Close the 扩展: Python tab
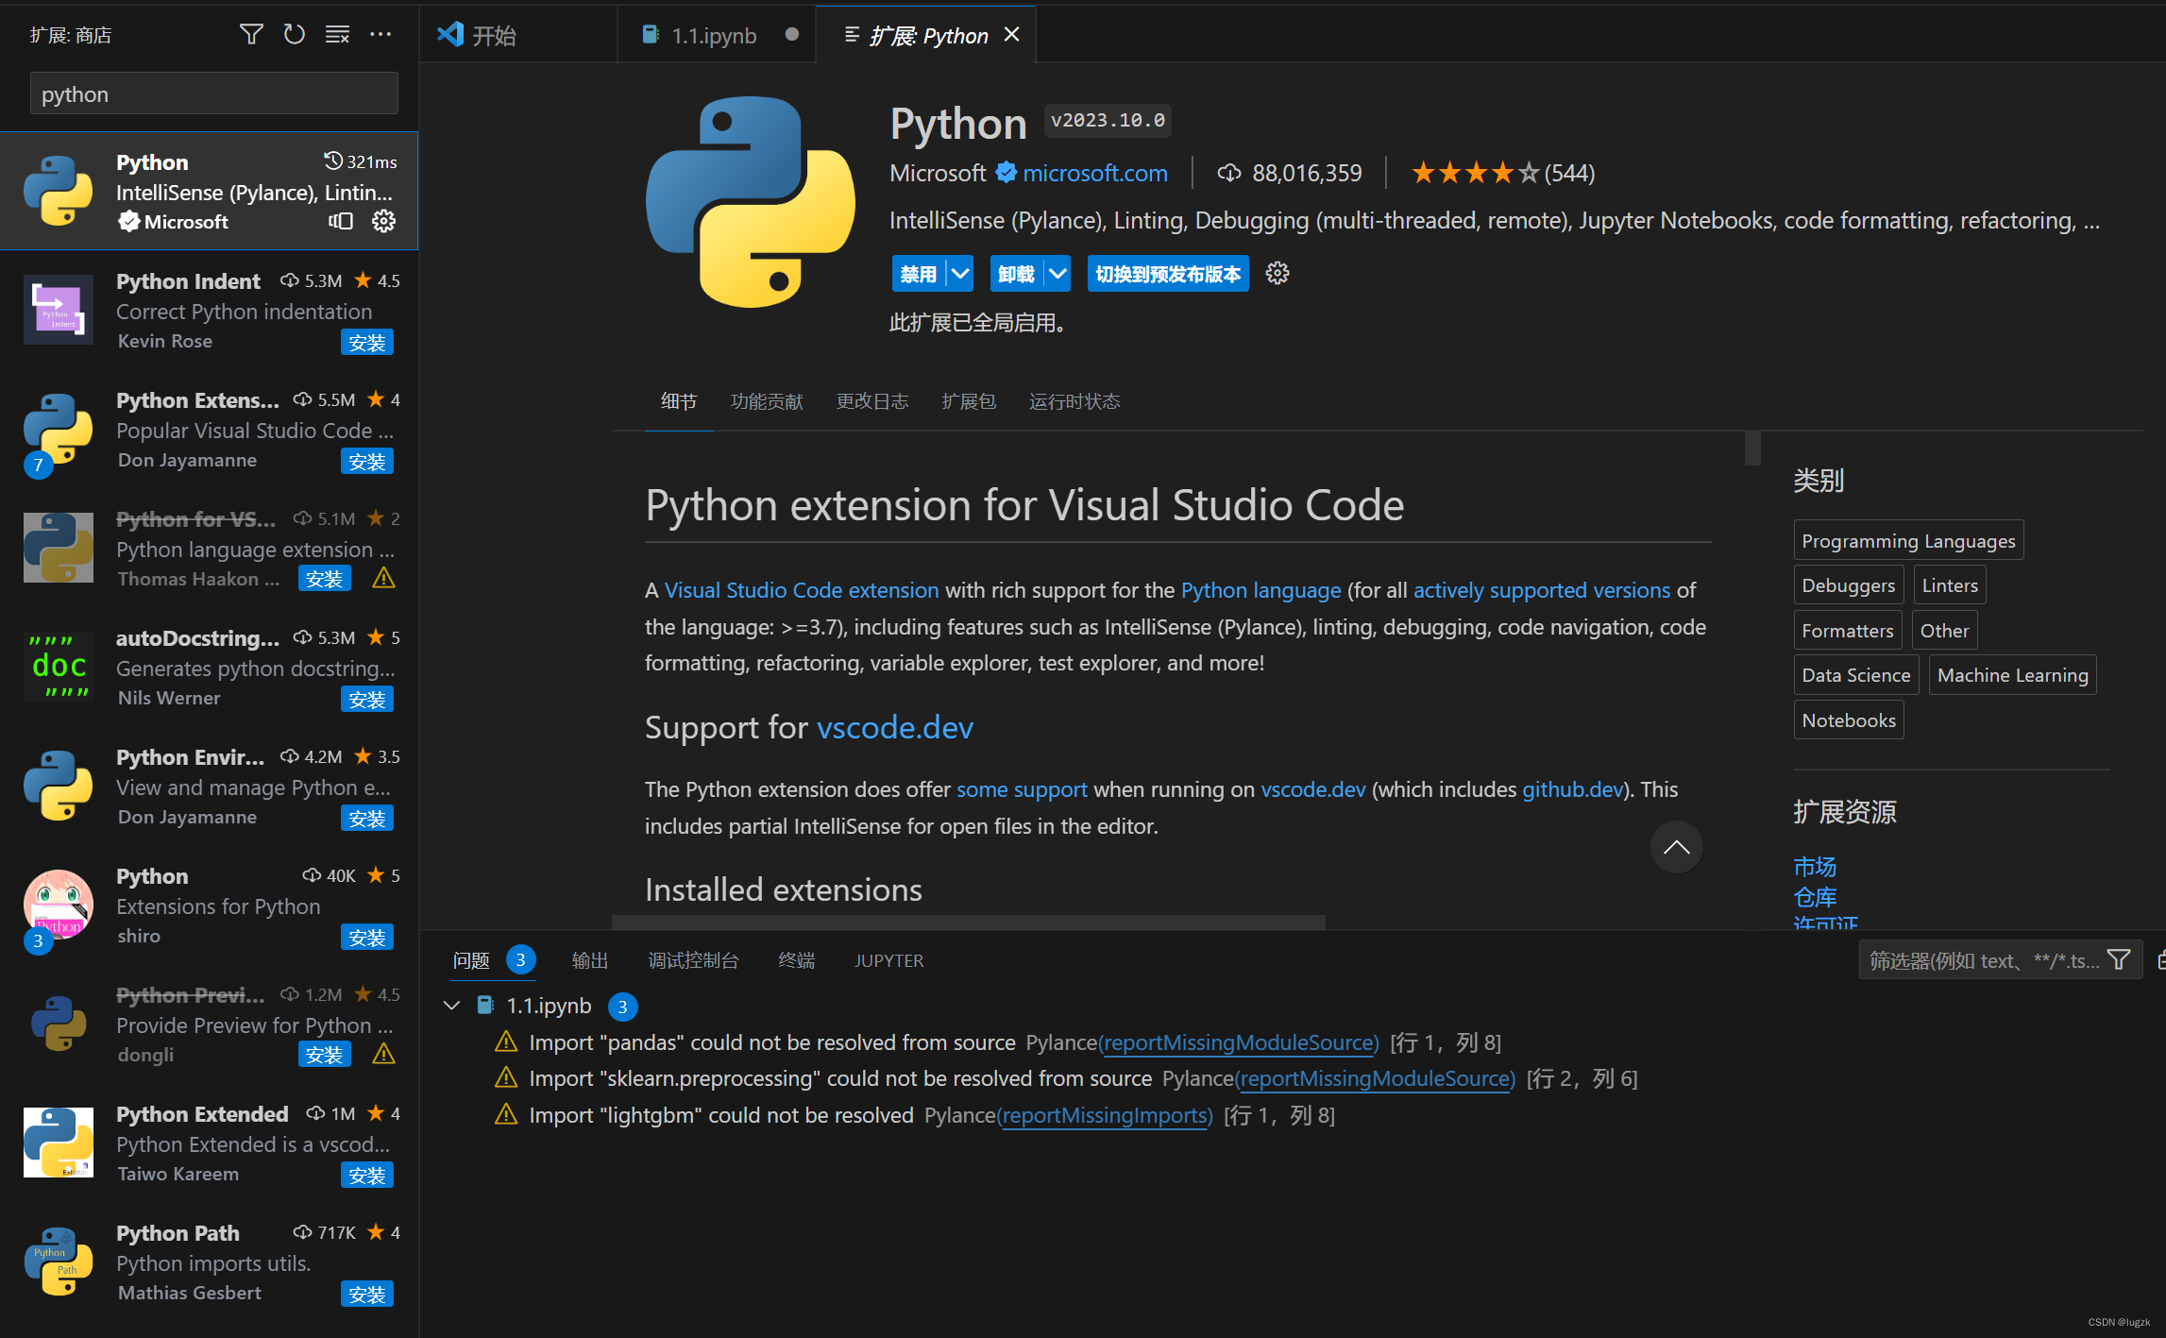Image resolution: width=2166 pixels, height=1338 pixels. coord(1011,35)
